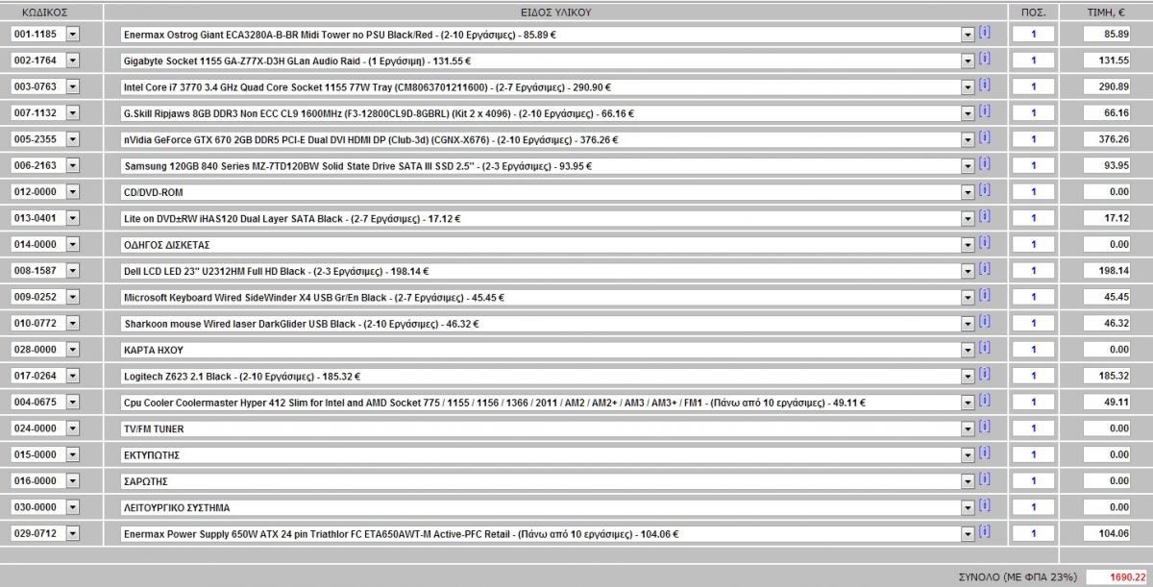Open info icon for Dell LCD U2312HM

pyautogui.click(x=985, y=269)
